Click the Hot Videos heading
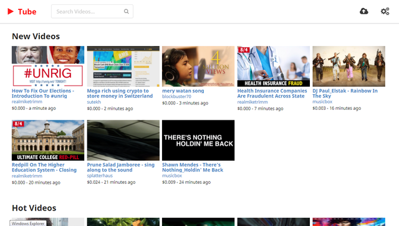 coord(34,208)
